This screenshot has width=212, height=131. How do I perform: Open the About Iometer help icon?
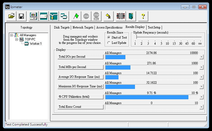143,16
